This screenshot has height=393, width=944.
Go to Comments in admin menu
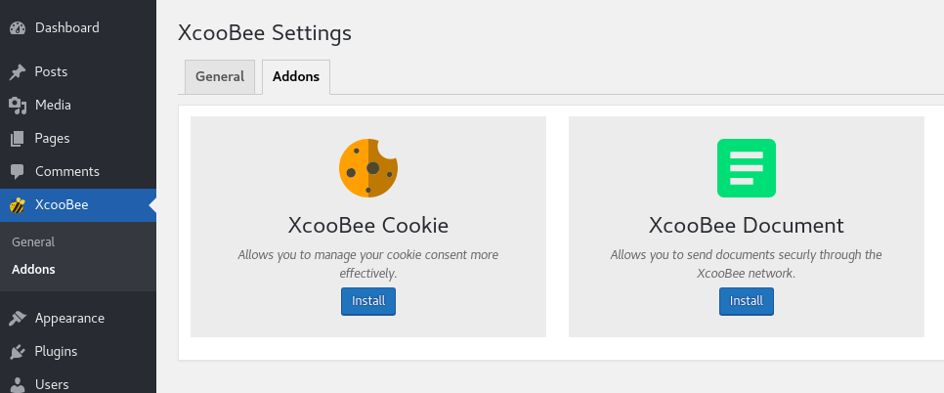pos(67,172)
